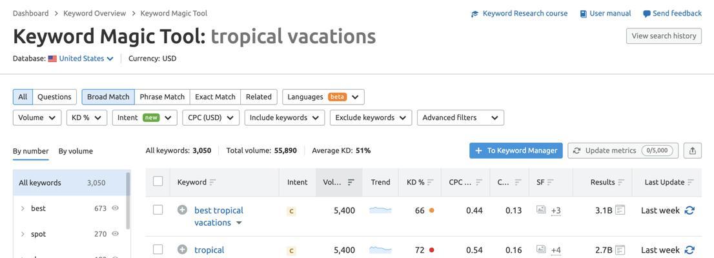Open the Advanced filters dropdown

(460, 117)
